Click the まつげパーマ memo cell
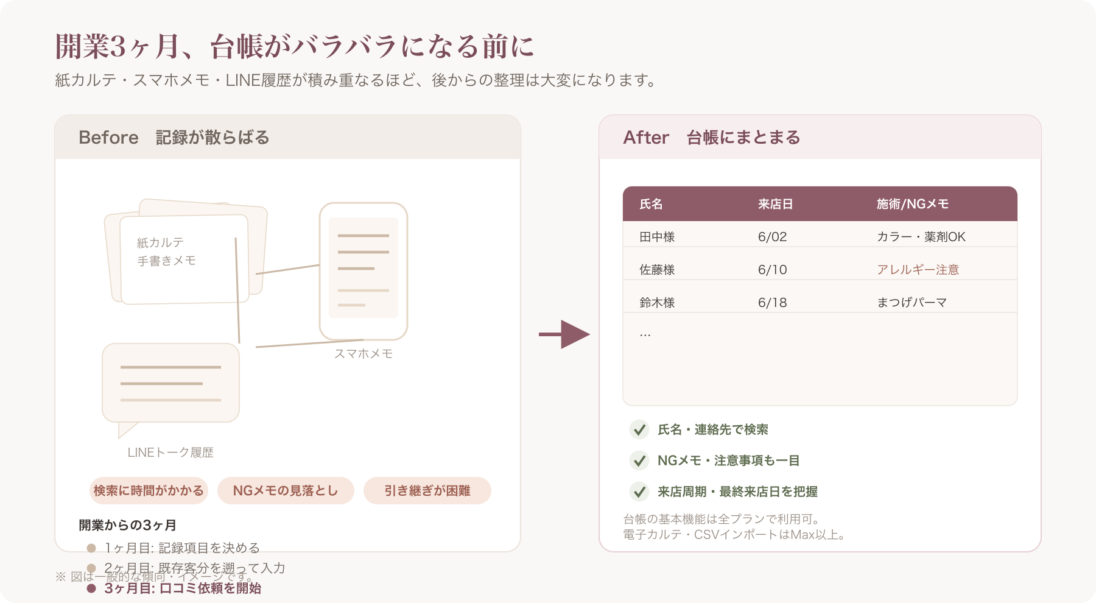Image resolution: width=1096 pixels, height=603 pixels. [912, 303]
